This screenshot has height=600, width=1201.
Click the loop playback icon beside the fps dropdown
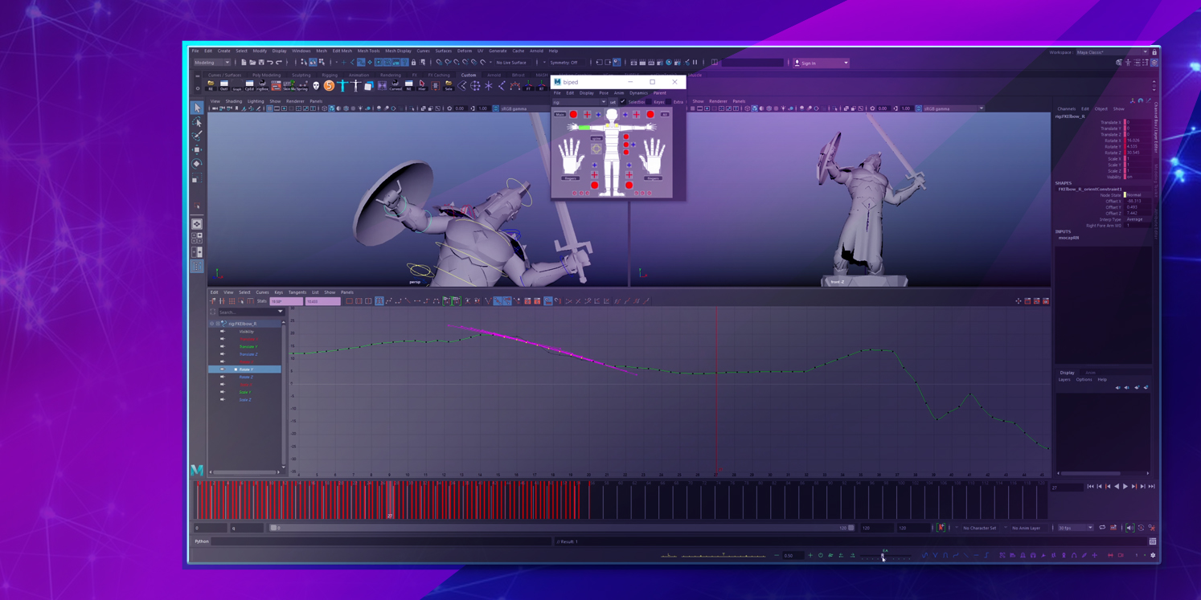(1102, 528)
